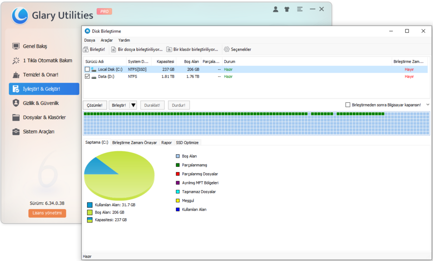Switch to the Rapor tab
Image resolution: width=433 pixels, height=261 pixels.
click(x=166, y=143)
